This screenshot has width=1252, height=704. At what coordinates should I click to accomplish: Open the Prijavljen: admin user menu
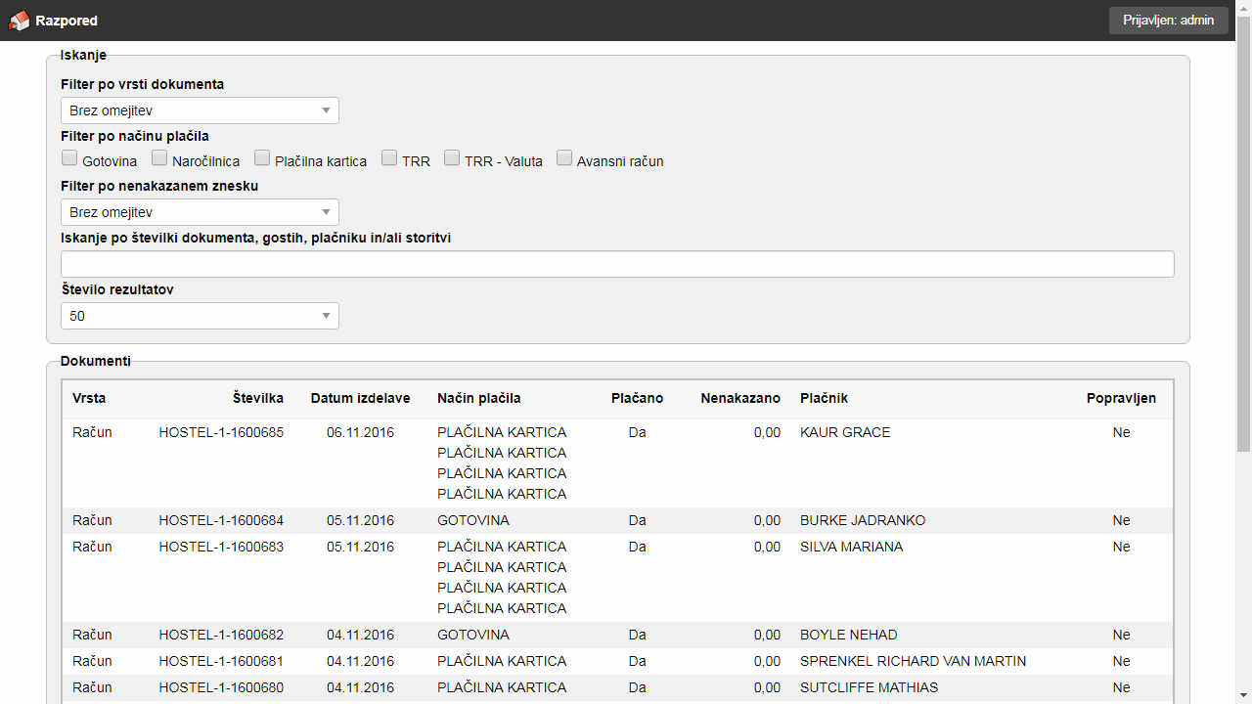pyautogui.click(x=1168, y=21)
